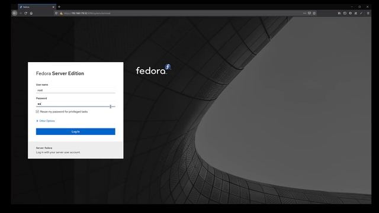Click the tracking protection shield icon
Image resolution: width=379 pixels, height=213 pixels.
pyautogui.click(x=56, y=13)
